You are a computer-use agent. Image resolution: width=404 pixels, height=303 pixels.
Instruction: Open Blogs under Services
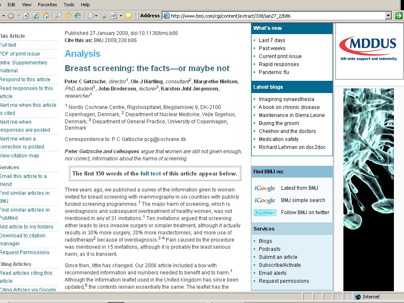[x=266, y=241]
